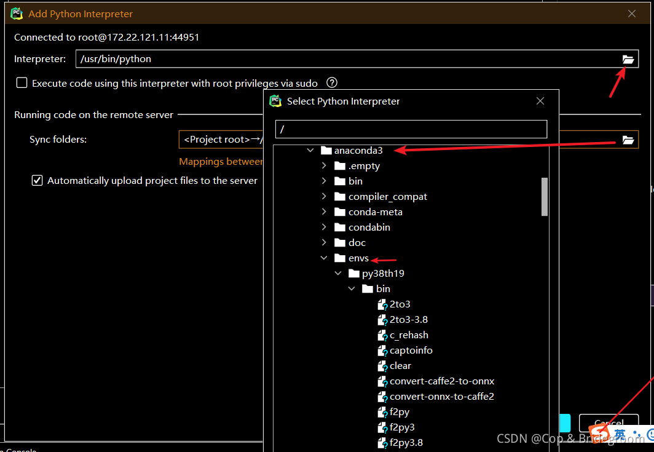654x452 pixels.
Task: Collapse the py38th19 folder node
Action: point(338,274)
